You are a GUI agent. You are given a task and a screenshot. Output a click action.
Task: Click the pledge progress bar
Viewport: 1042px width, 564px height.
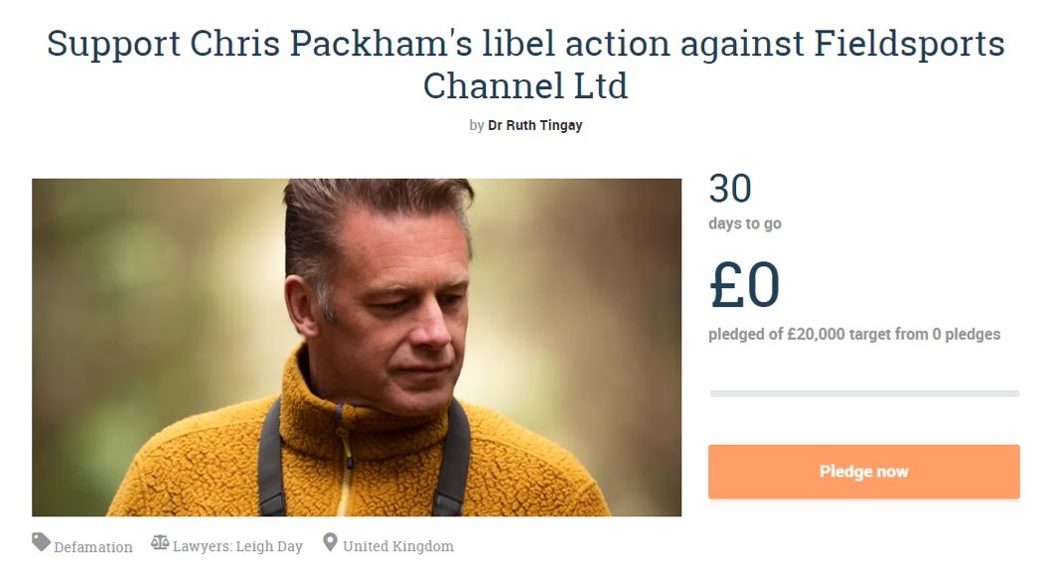point(864,394)
